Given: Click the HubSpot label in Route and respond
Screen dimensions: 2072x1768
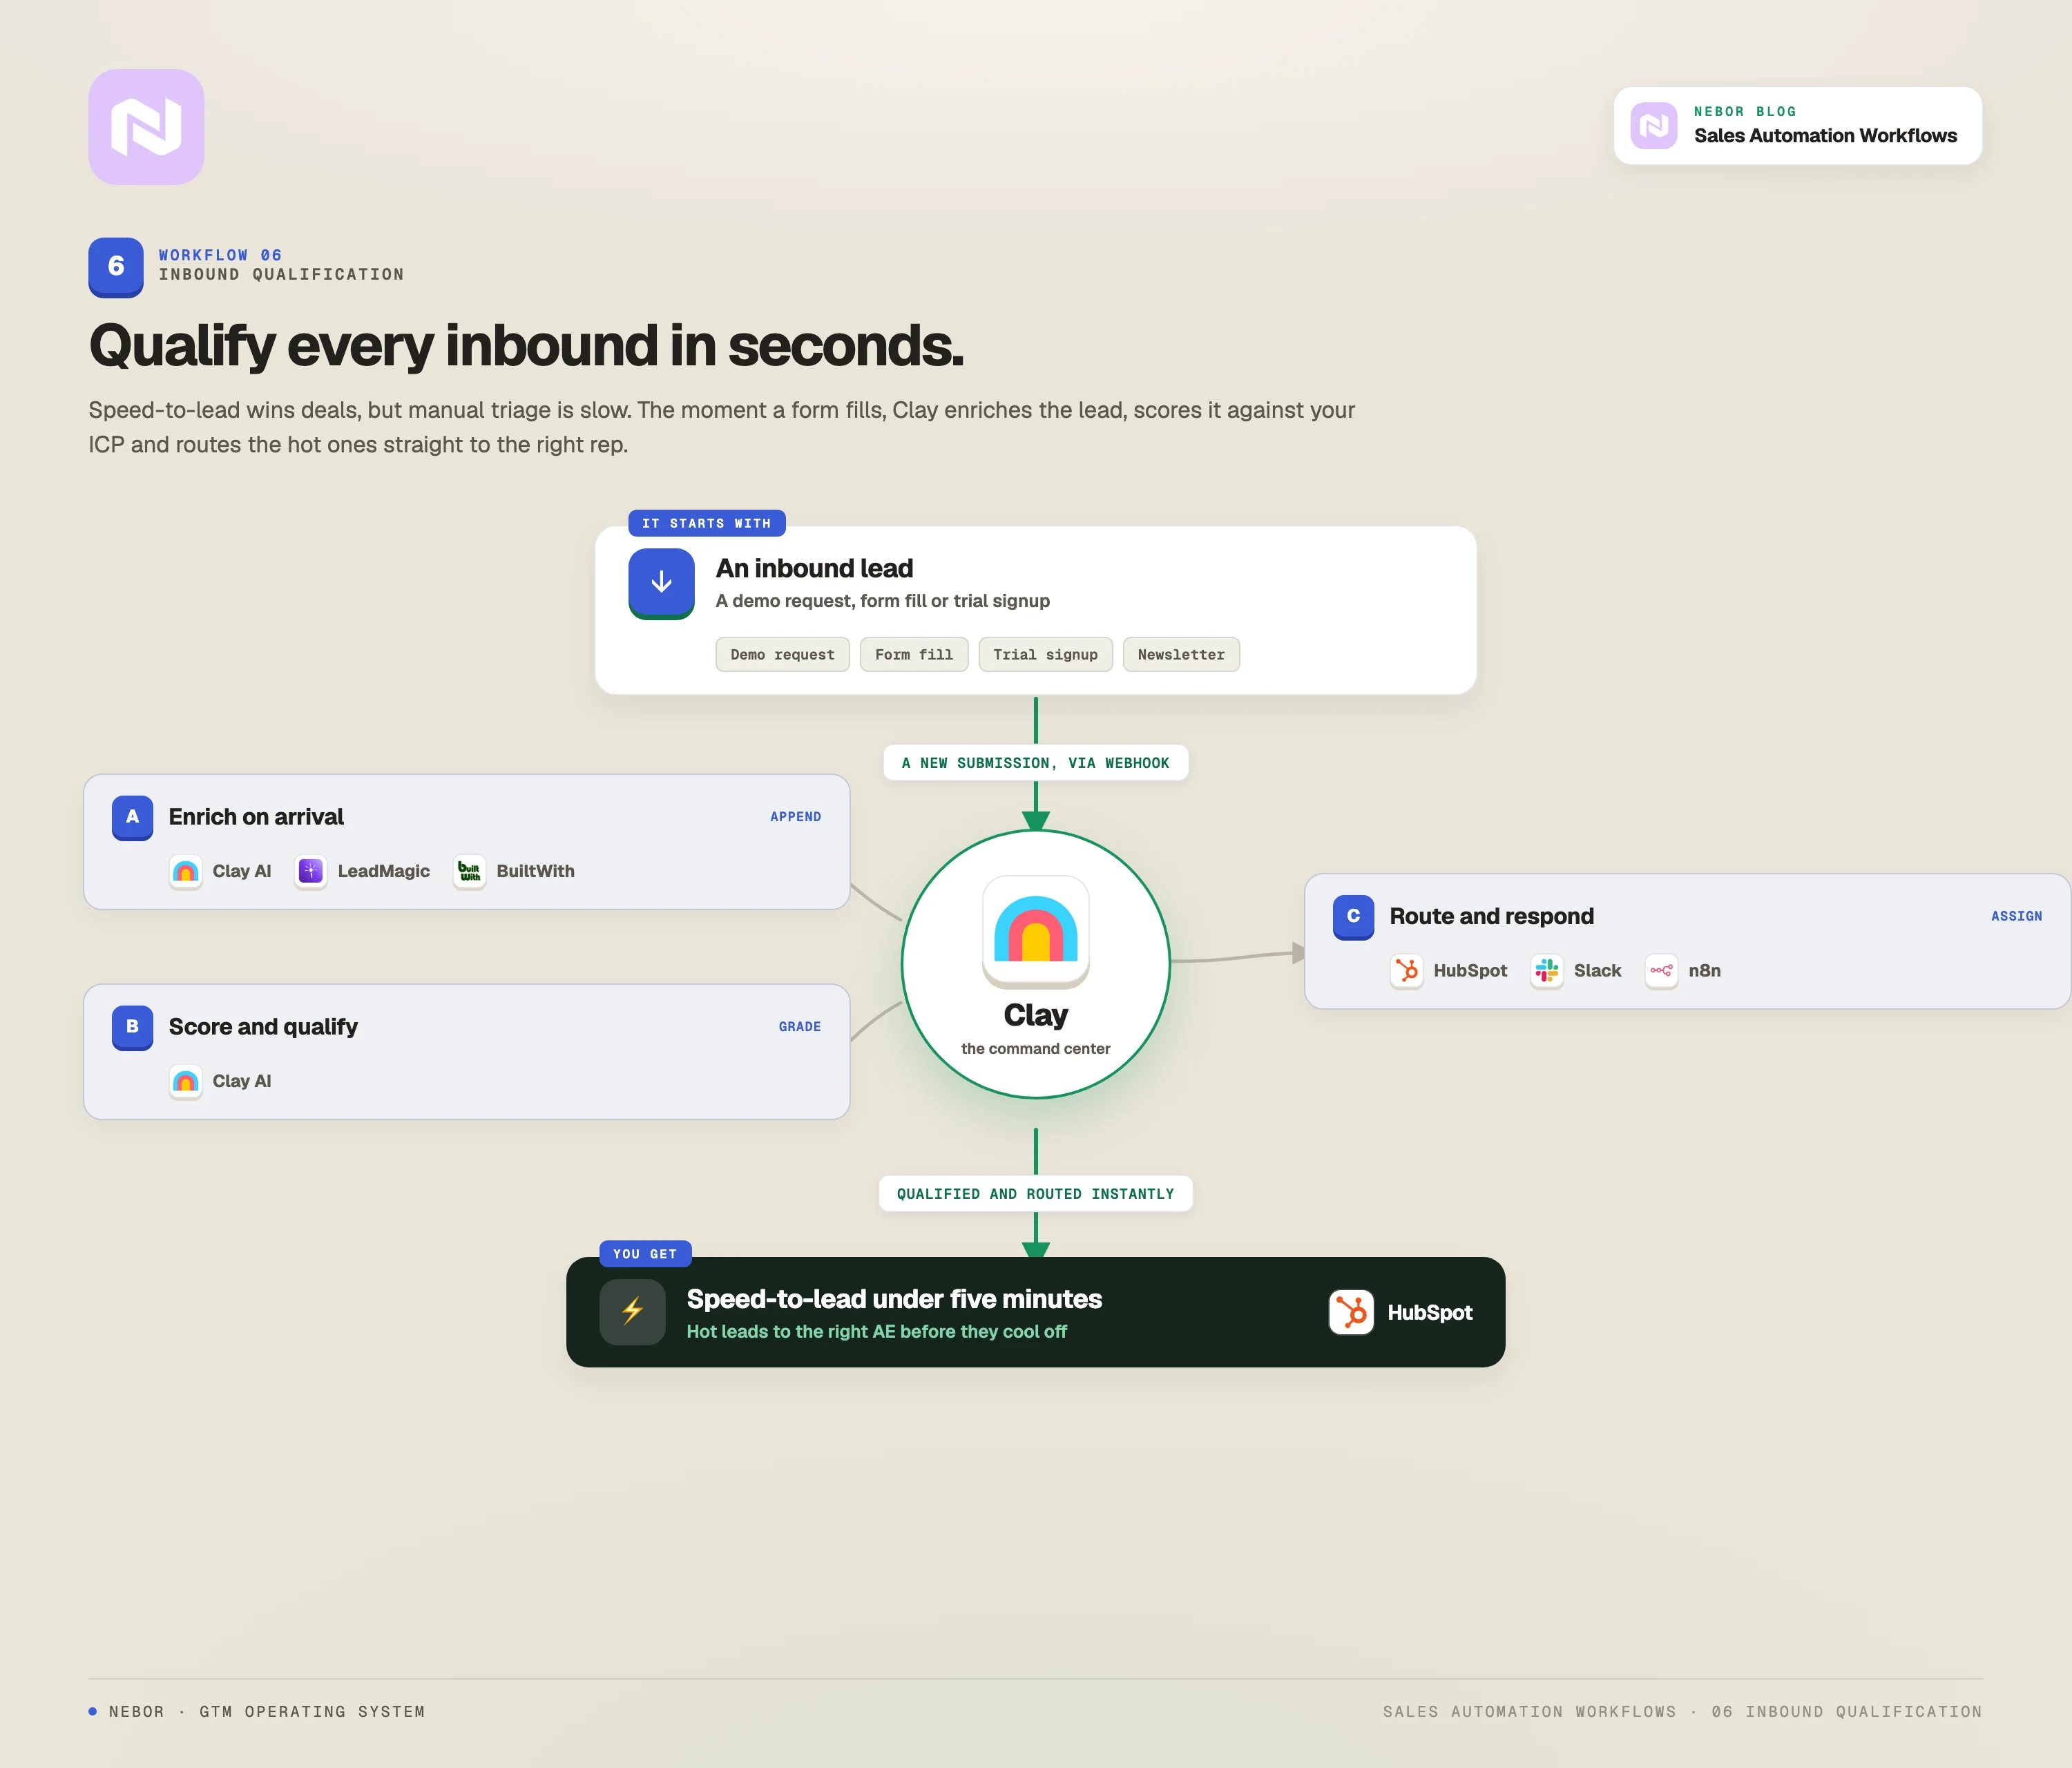Looking at the screenshot, I should click(1470, 971).
